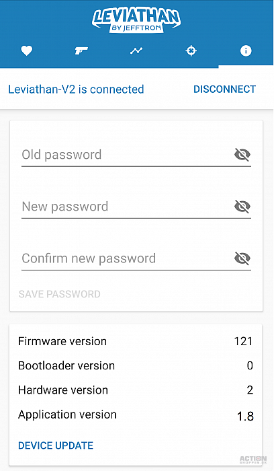The image size is (274, 471).
Task: Select the Firmware version value 121
Action: (243, 341)
